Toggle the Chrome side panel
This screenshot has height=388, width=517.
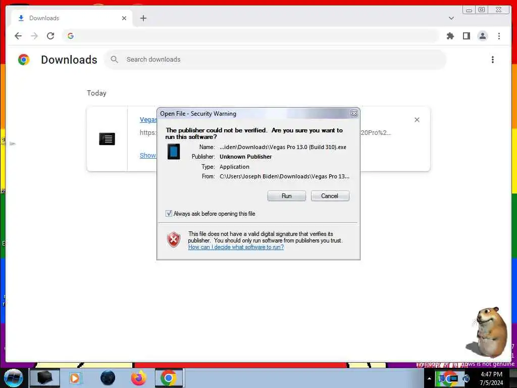pyautogui.click(x=466, y=36)
